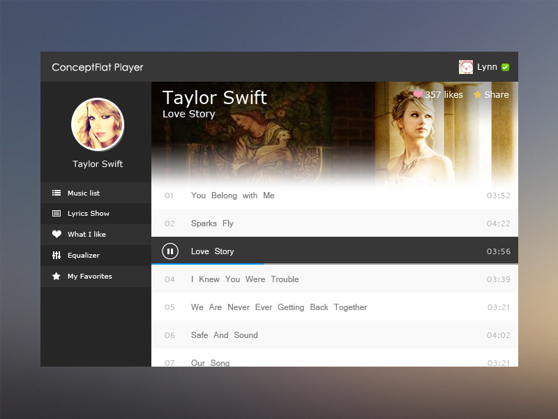Screen dimensions: 558x419
Task: Open the Music list menu item
Action: pyautogui.click(x=96, y=193)
